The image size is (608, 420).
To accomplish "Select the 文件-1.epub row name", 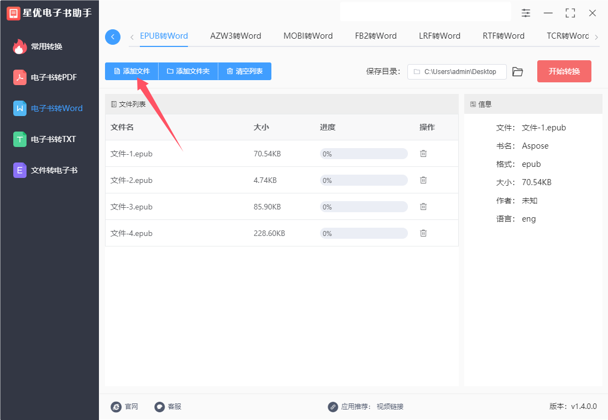I will [x=132, y=154].
